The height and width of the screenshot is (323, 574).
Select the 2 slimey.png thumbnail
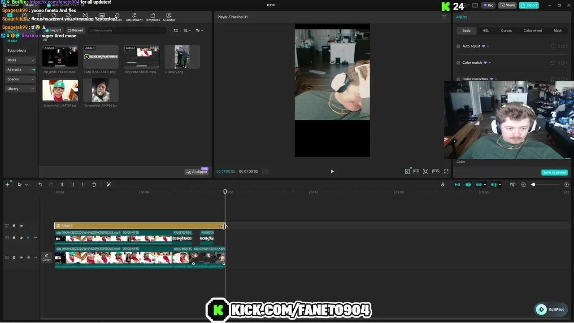(x=182, y=57)
